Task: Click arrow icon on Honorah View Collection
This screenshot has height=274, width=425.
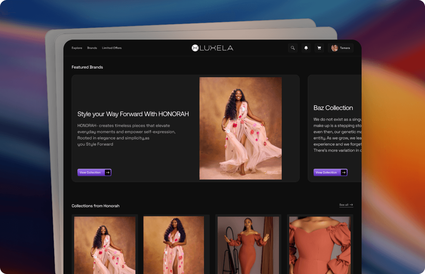Action: 108,173
